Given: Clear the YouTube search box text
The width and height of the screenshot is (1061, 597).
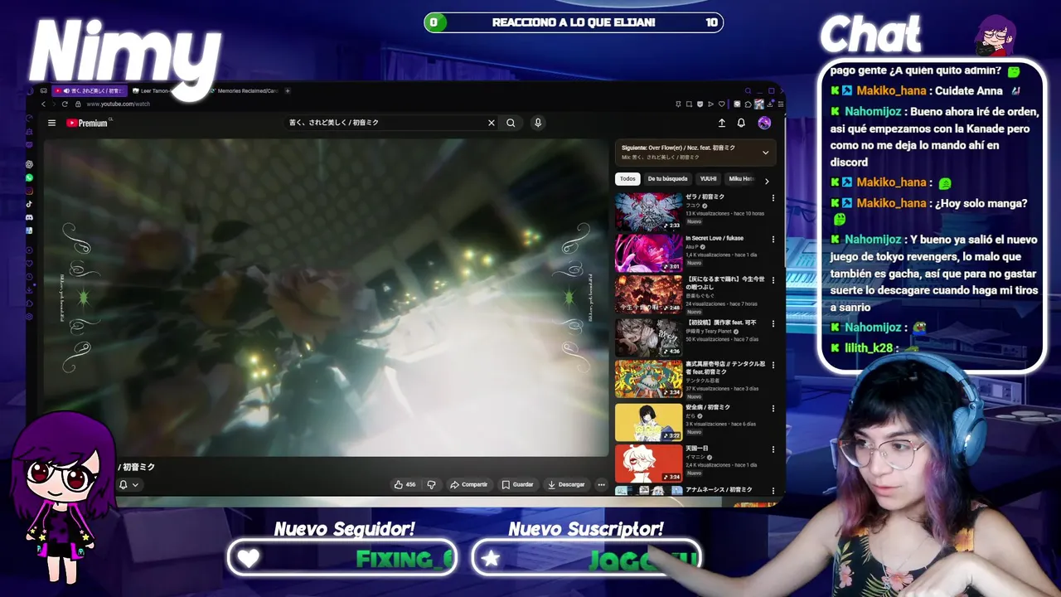Looking at the screenshot, I should click(491, 123).
